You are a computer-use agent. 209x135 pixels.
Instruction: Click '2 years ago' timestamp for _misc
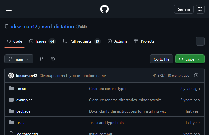[190, 89]
